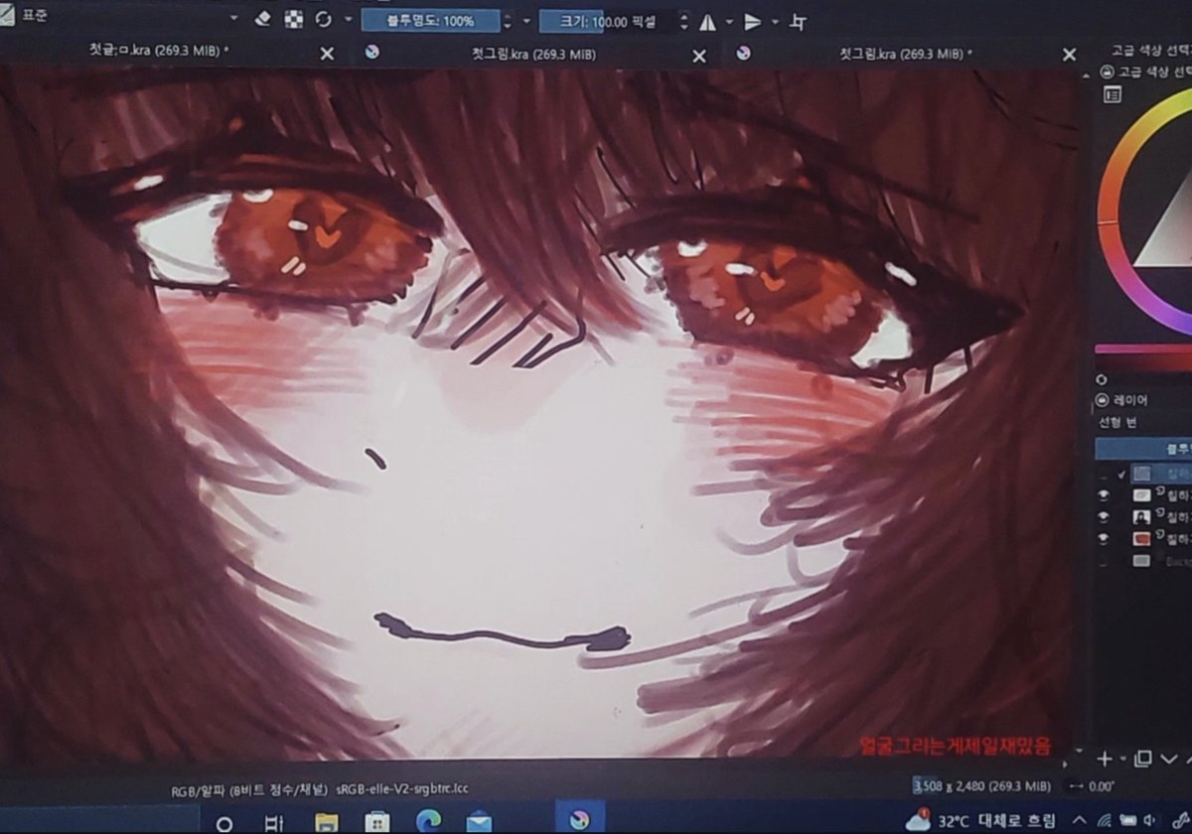Toggle the vertical mirror tool icon

(x=753, y=22)
